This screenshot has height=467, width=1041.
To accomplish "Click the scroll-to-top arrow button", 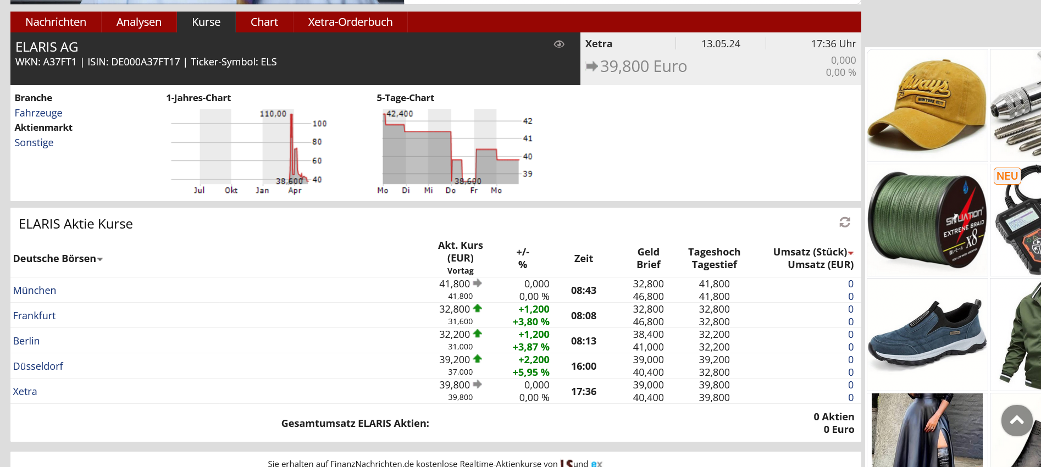I will pos(1017,420).
